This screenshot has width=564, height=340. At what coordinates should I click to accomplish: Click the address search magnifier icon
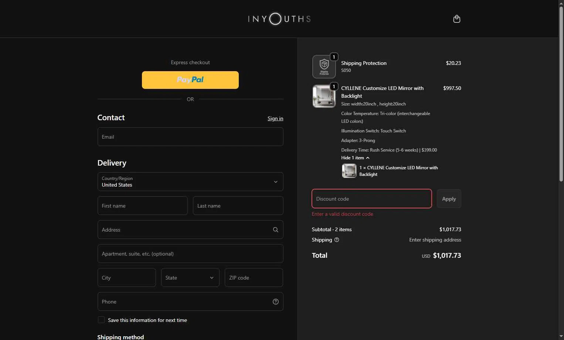click(275, 230)
